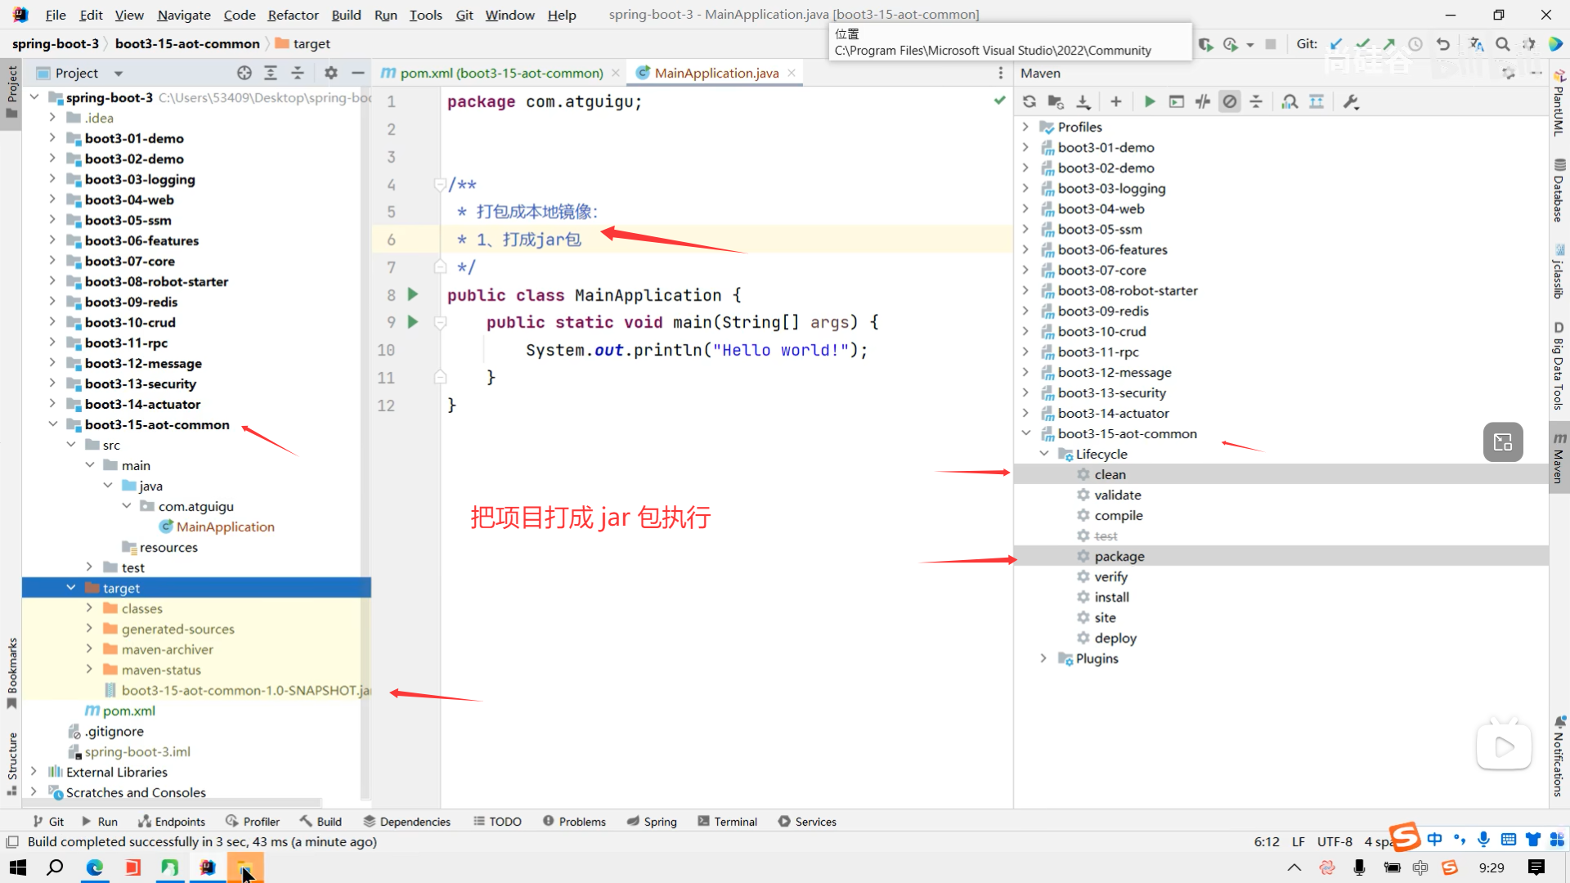Viewport: 1570px width, 883px height.
Task: Run MainApplication class gutter arrow
Action: click(x=413, y=294)
